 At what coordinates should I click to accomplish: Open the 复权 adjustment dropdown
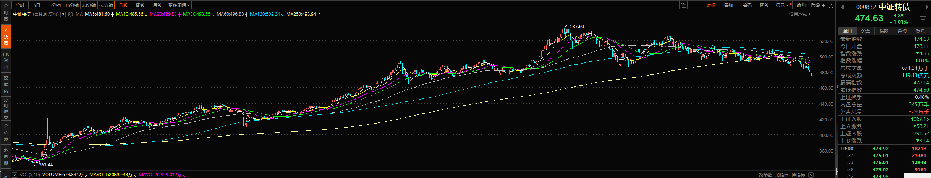coord(712,5)
